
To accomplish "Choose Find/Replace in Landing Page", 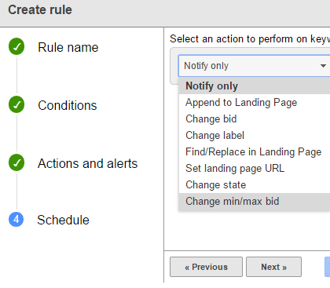I will [x=255, y=152].
